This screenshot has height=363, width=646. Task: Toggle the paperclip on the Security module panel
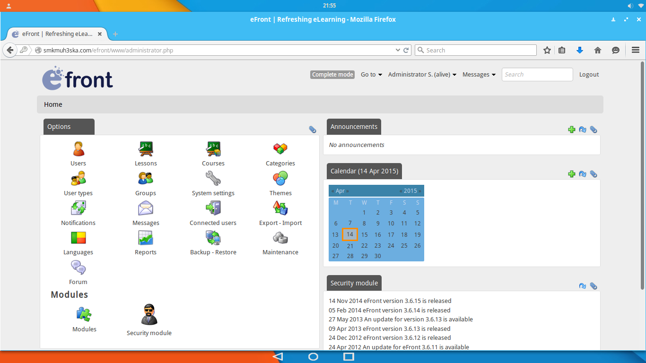coord(594,285)
